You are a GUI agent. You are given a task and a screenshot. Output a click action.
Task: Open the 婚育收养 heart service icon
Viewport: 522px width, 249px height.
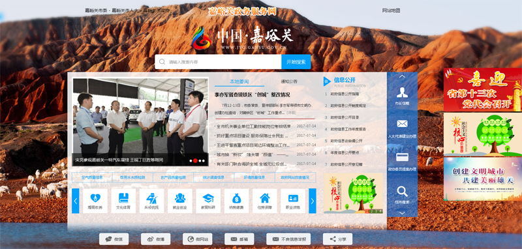tap(95, 201)
